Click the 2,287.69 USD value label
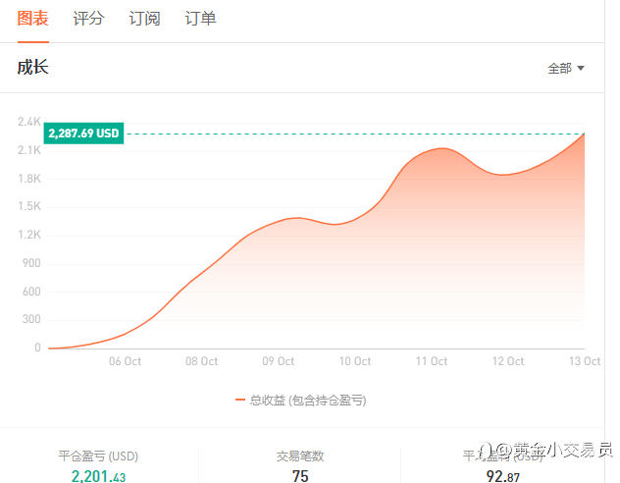 pos(83,134)
